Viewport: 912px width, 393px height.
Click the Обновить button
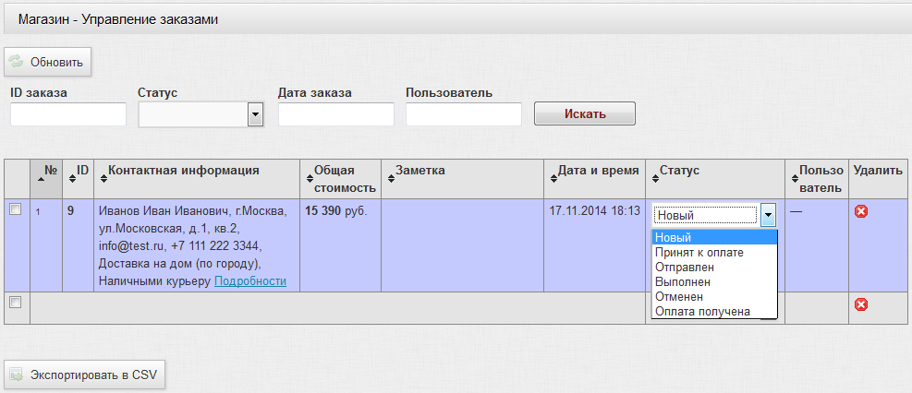click(48, 62)
